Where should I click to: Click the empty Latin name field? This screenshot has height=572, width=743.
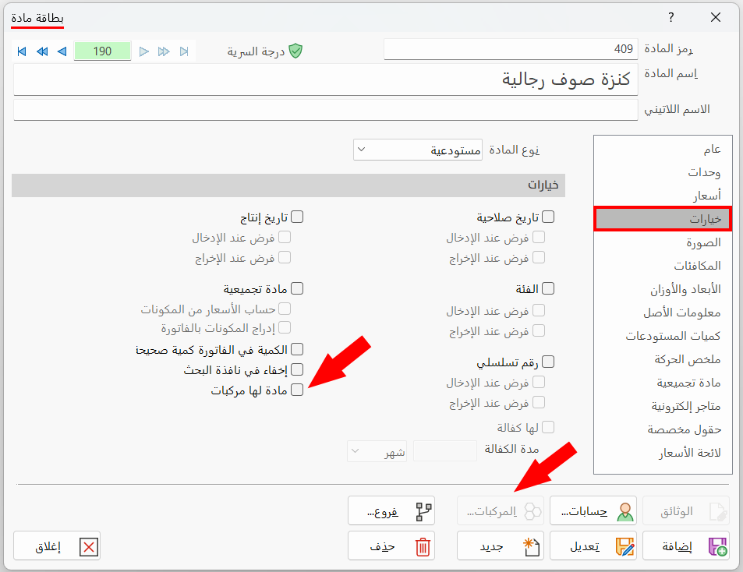pyautogui.click(x=326, y=110)
